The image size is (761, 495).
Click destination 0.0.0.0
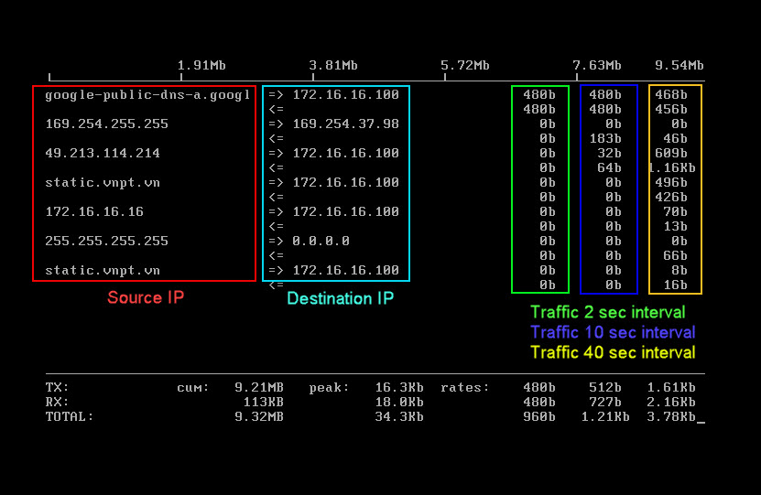click(321, 241)
